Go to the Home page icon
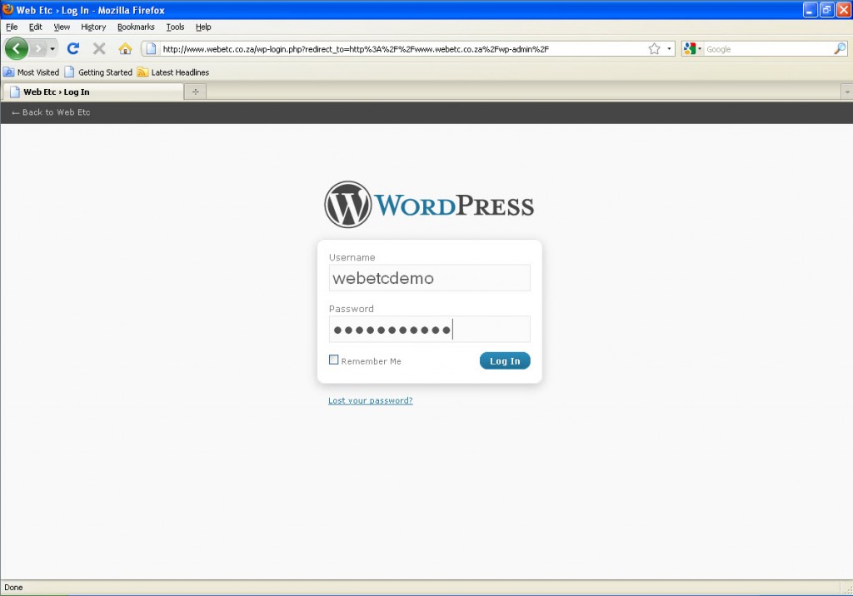Image resolution: width=853 pixels, height=596 pixels. [125, 49]
